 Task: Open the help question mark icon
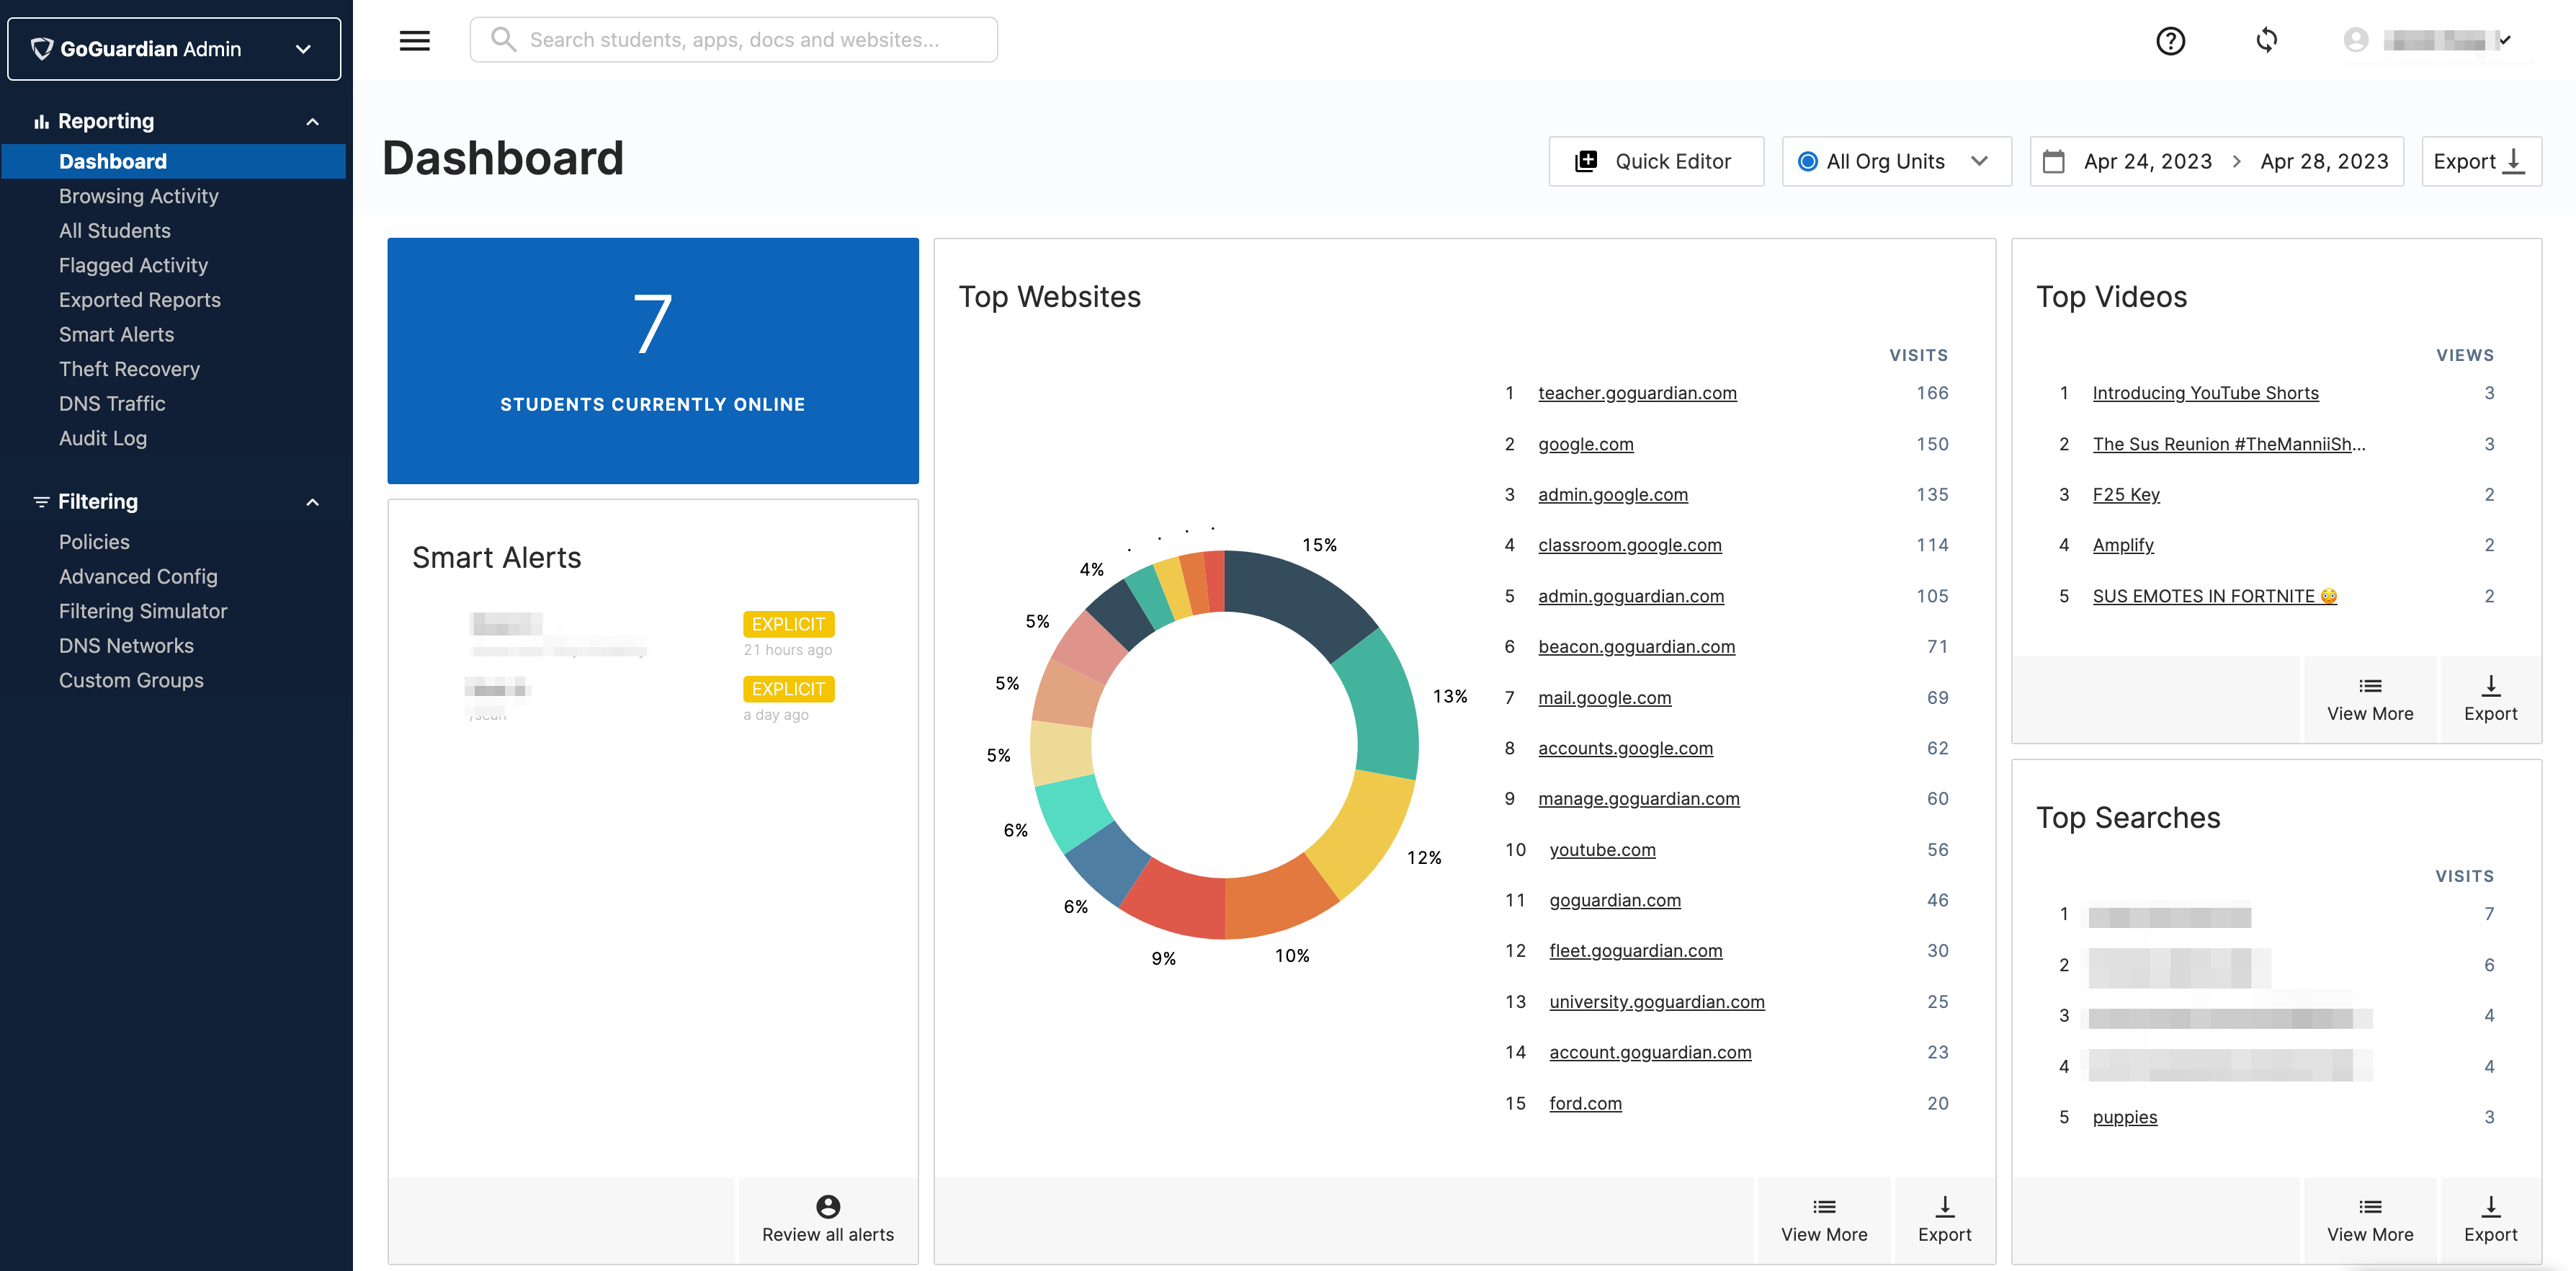coord(2170,40)
